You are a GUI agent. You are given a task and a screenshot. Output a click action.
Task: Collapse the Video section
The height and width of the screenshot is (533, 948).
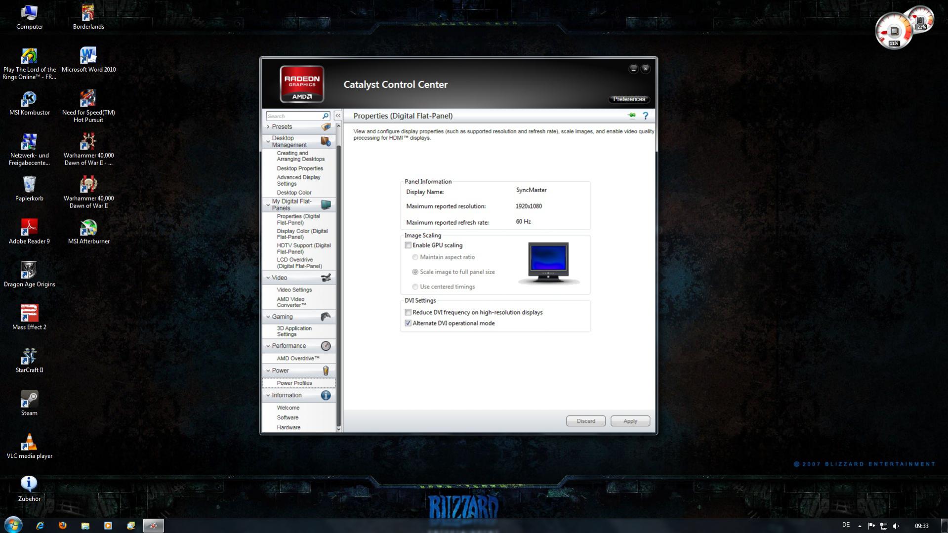click(268, 278)
